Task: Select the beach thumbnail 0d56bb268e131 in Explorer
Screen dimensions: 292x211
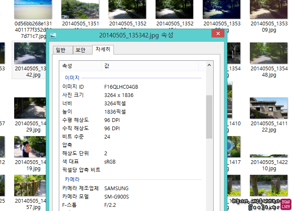Action: coord(33,9)
